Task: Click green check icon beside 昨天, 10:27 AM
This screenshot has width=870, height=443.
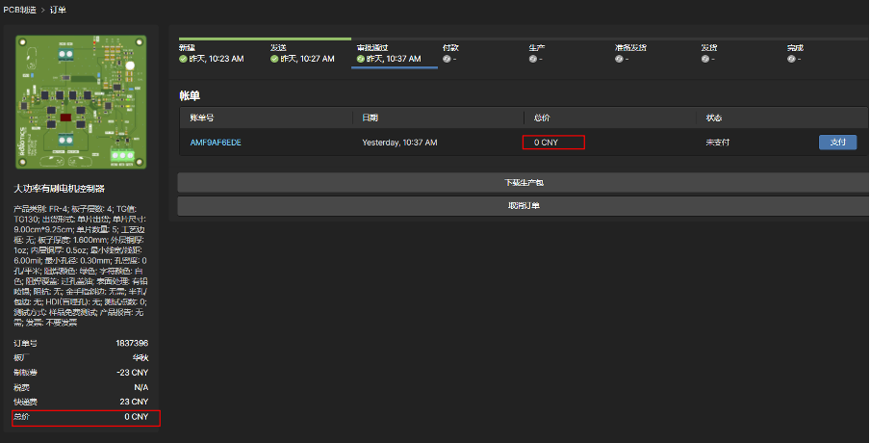Action: coord(274,59)
